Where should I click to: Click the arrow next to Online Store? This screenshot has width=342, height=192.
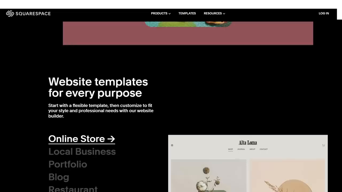click(111, 139)
